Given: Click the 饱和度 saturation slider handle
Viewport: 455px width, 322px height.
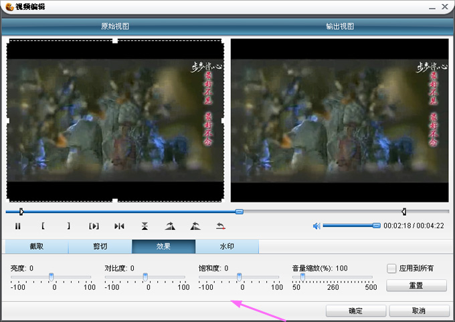Looking at the screenshot, I should coord(239,277).
